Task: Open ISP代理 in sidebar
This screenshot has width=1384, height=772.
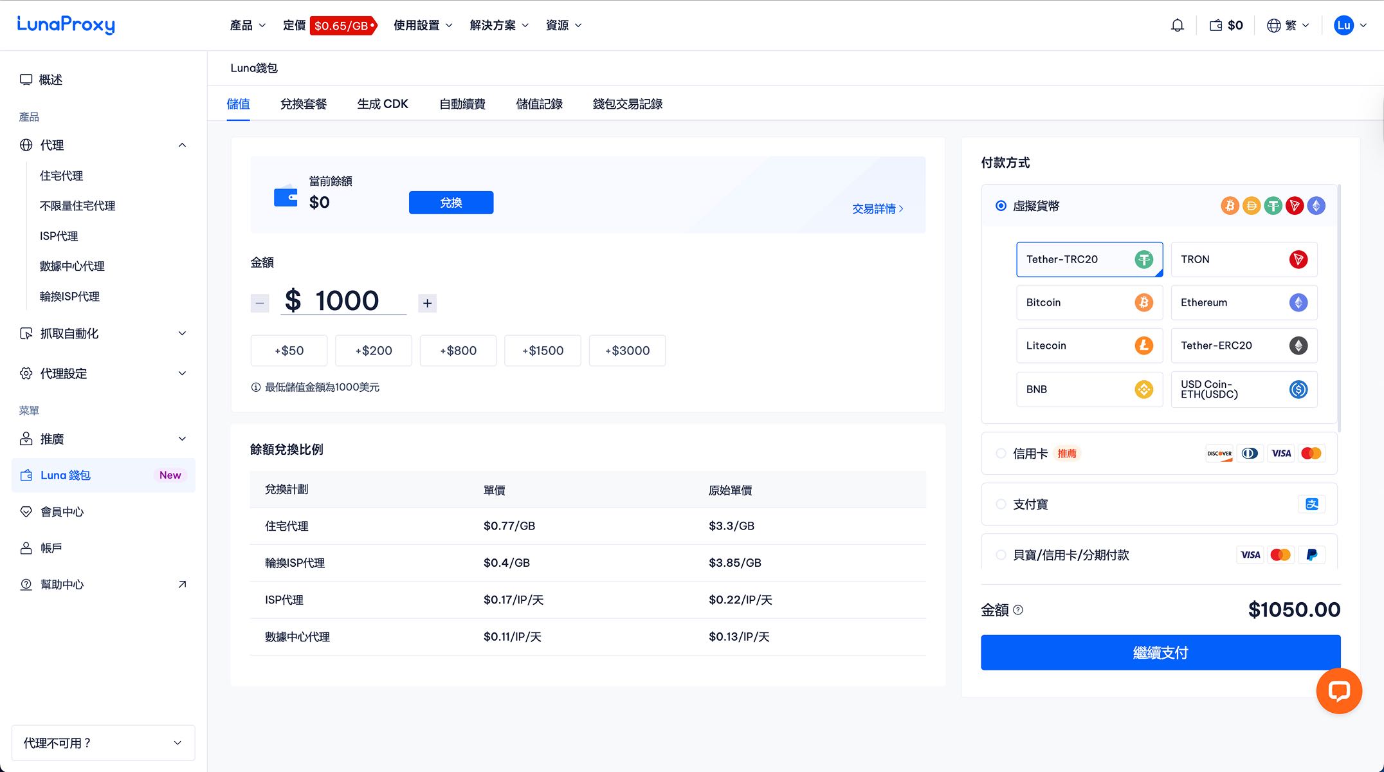Action: (x=59, y=236)
